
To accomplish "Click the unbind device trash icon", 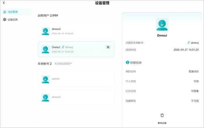I will [162, 115].
